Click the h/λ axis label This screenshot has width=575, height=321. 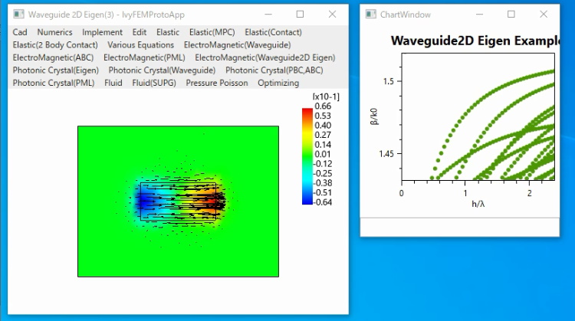pos(478,204)
